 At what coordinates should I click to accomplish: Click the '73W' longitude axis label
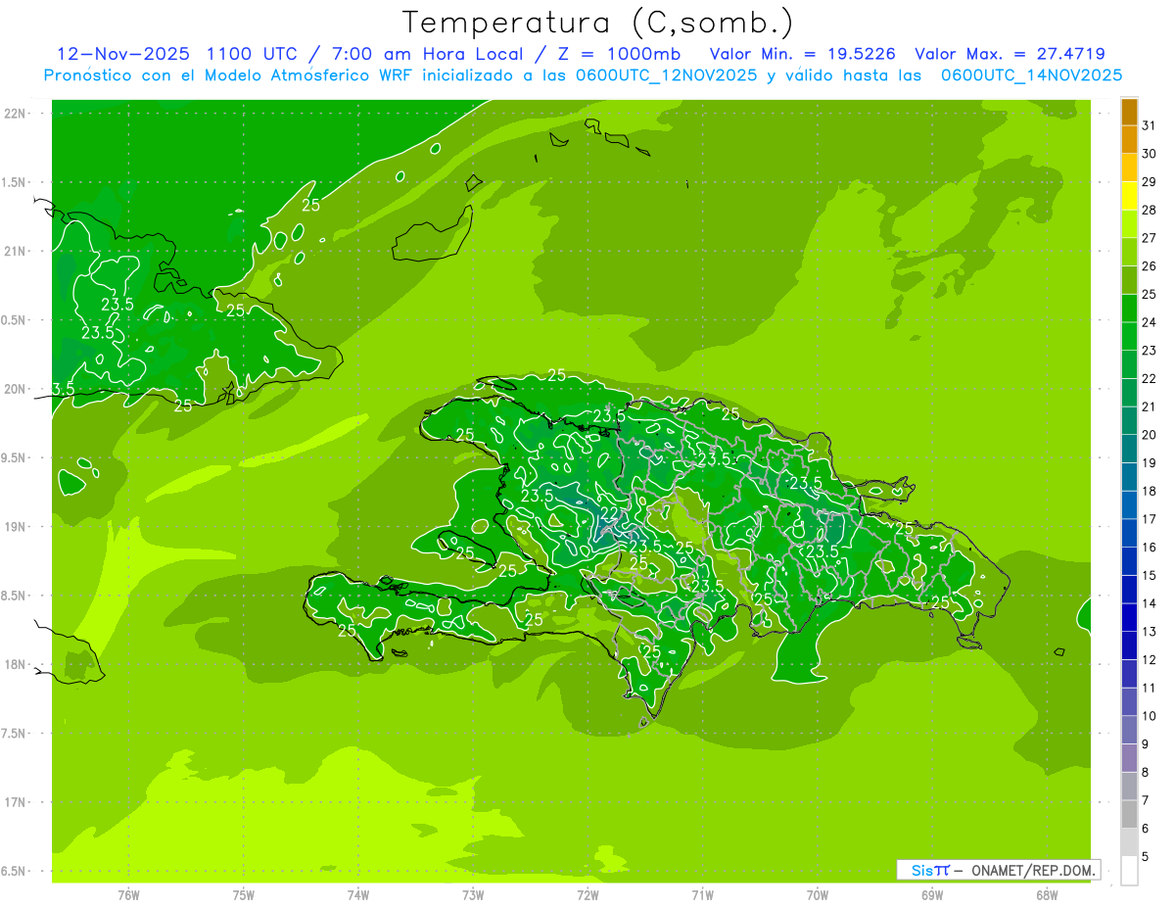pos(473,895)
